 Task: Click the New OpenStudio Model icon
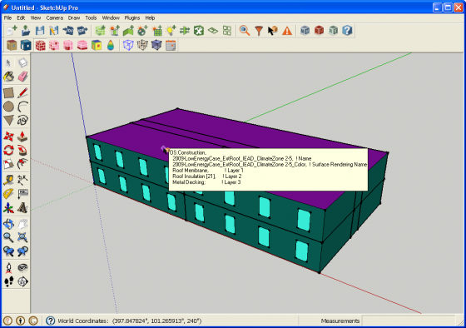pyautogui.click(x=12, y=31)
